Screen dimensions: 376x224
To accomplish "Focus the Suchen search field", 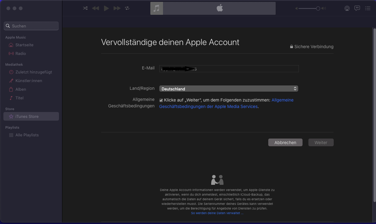I will (31, 26).
